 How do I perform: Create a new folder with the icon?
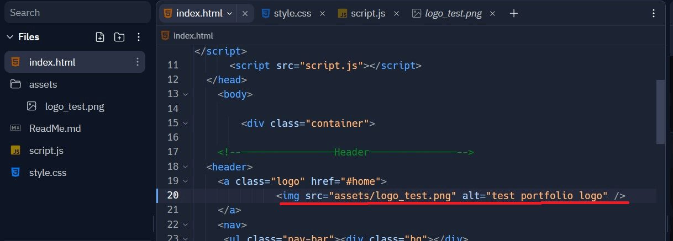[x=119, y=37]
